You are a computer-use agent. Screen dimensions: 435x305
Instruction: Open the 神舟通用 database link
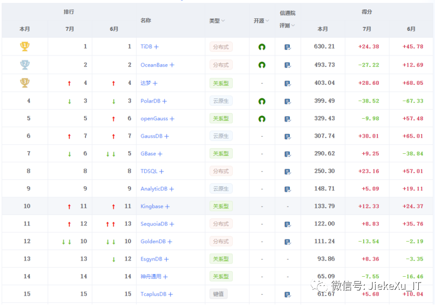click(x=150, y=276)
